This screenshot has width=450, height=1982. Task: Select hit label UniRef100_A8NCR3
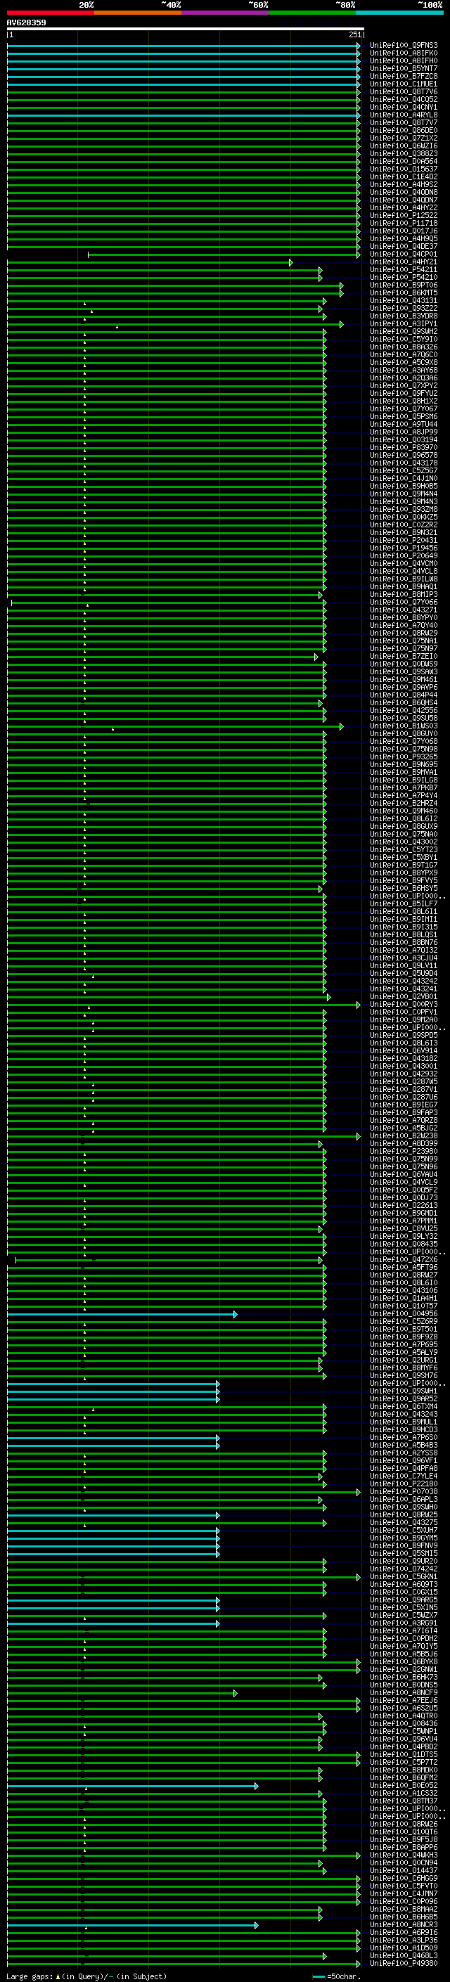[403, 1924]
